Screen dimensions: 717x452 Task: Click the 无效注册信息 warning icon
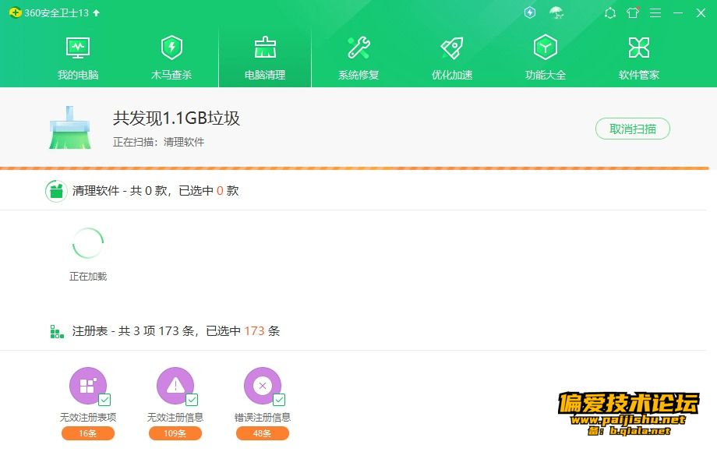click(x=175, y=386)
